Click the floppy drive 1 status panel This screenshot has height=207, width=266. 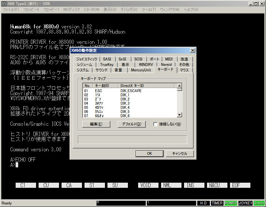tap(171, 203)
